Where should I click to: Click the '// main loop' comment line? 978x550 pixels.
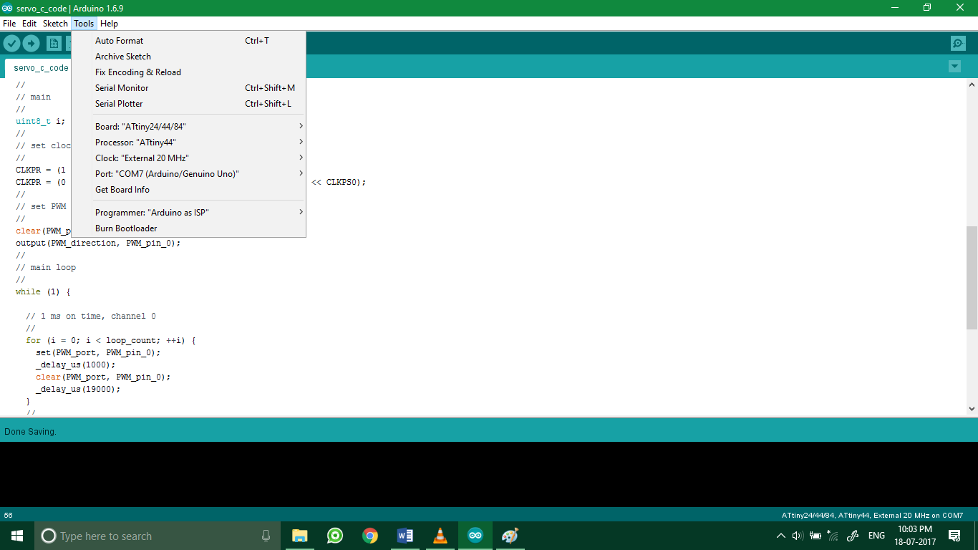click(46, 268)
